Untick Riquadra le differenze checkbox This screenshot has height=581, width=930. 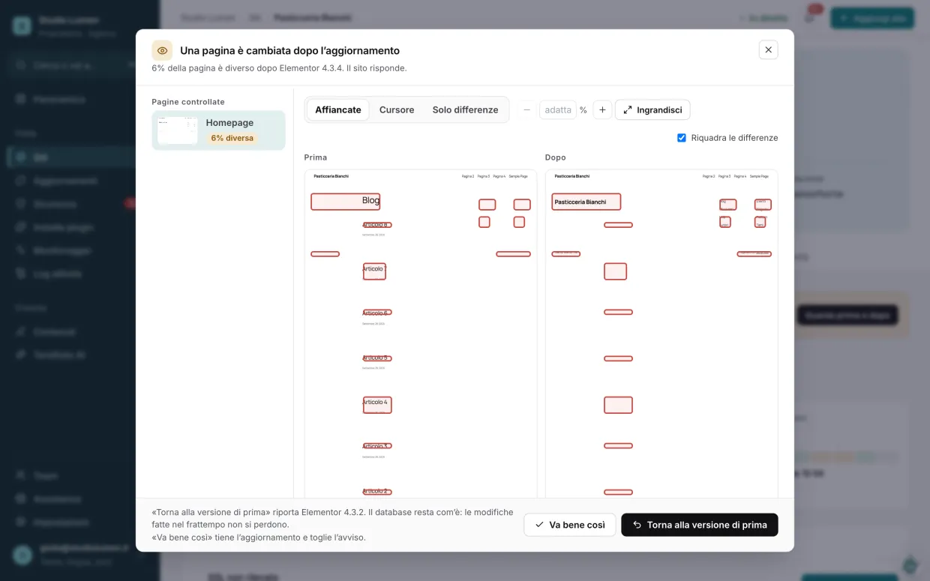[682, 138]
